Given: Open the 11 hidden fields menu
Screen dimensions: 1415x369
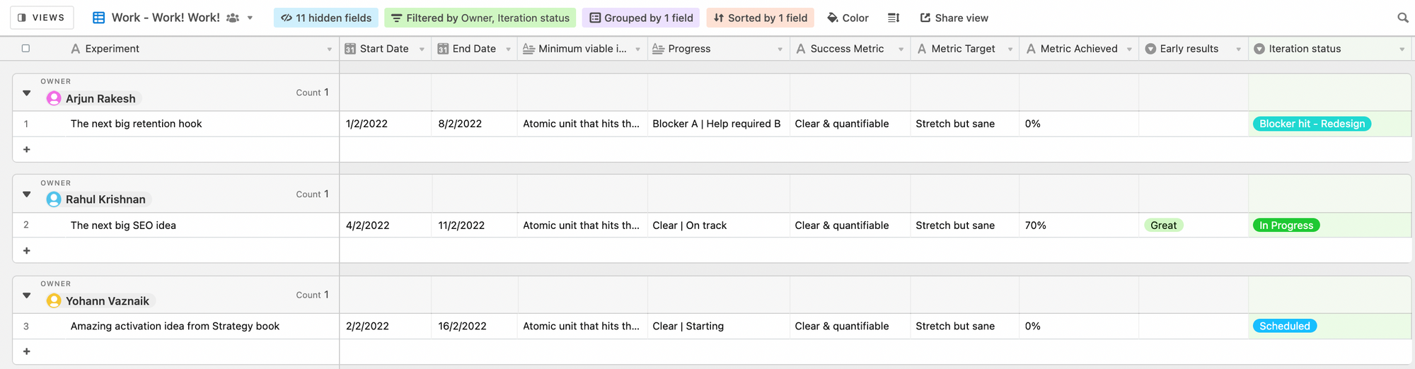Looking at the screenshot, I should (326, 18).
